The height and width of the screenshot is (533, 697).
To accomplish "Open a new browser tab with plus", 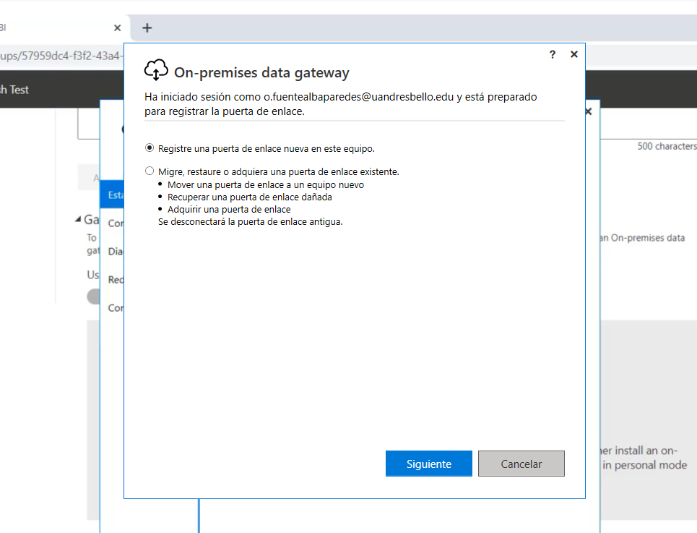I will coord(147,28).
